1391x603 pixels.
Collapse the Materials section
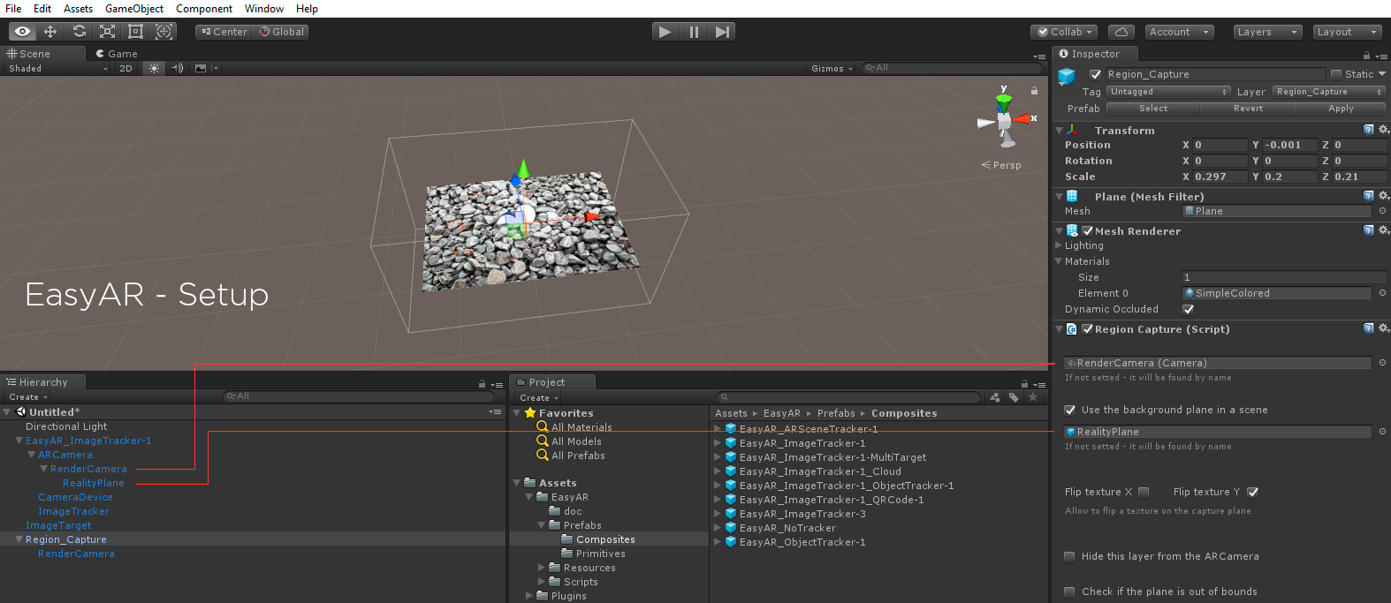click(x=1059, y=261)
